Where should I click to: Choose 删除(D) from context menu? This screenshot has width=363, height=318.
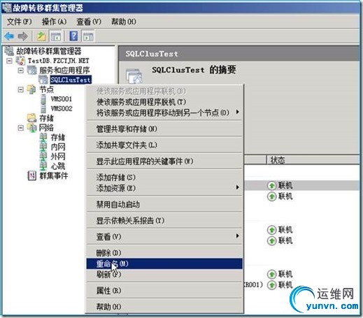164,253
